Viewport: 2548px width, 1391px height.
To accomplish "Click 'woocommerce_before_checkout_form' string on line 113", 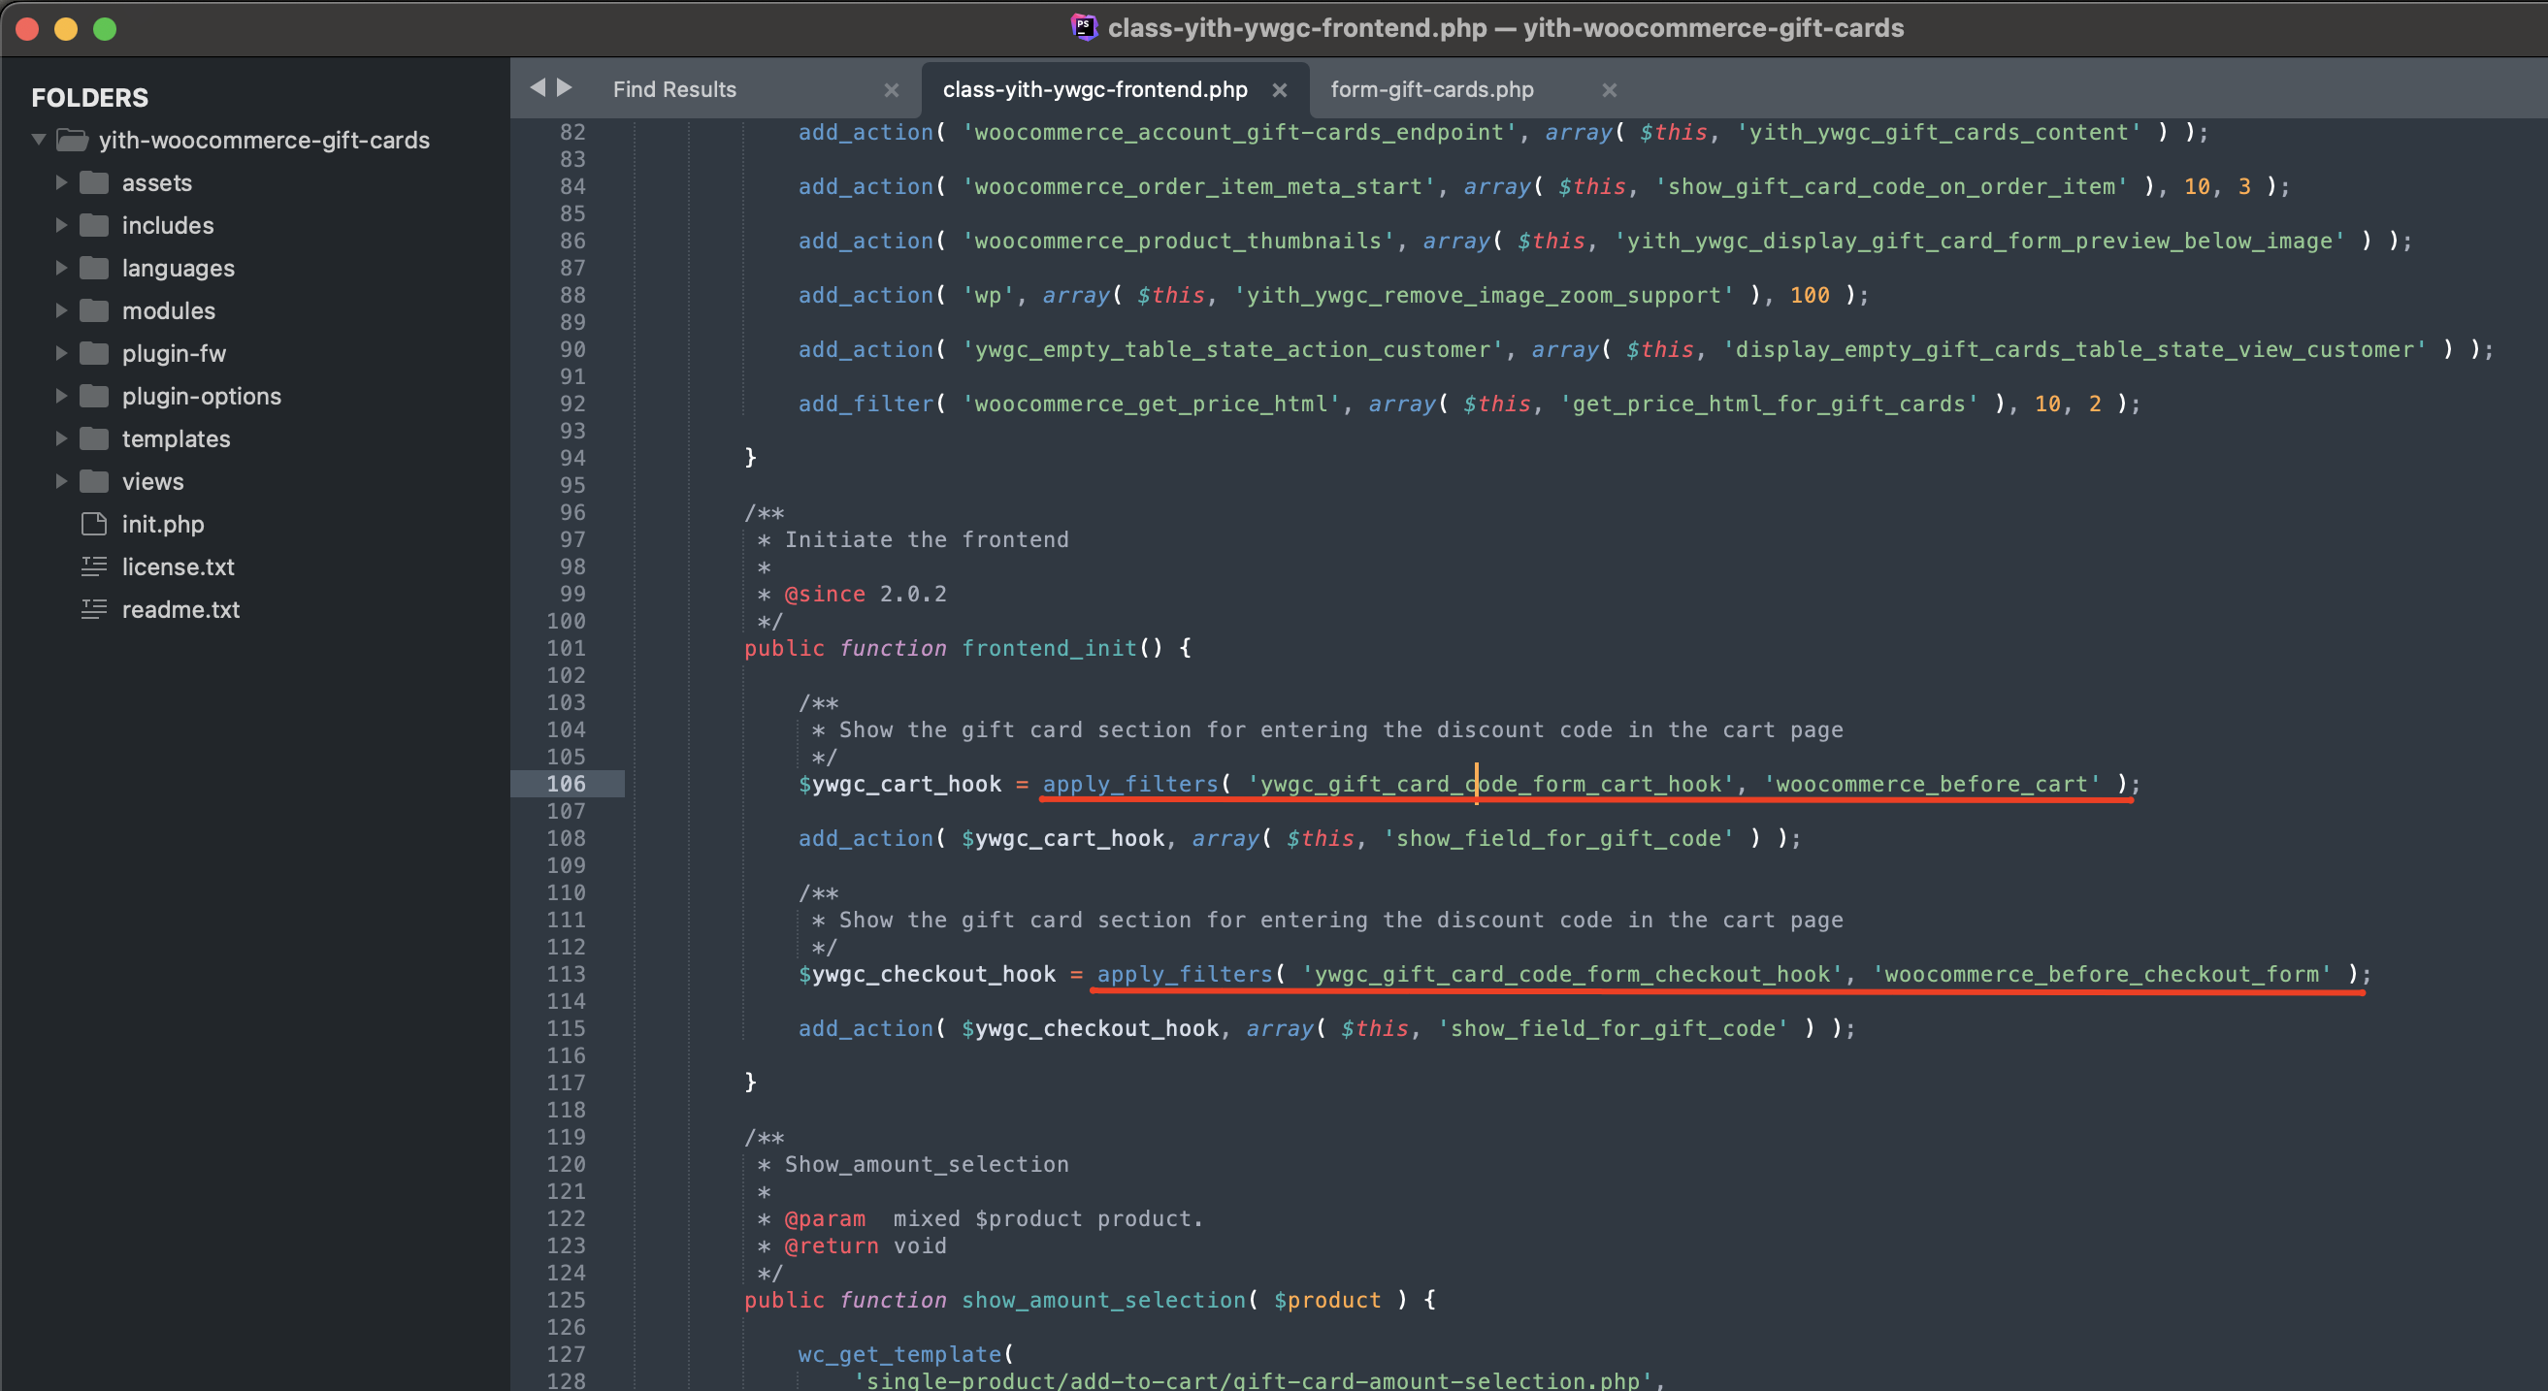I will click(2102, 974).
